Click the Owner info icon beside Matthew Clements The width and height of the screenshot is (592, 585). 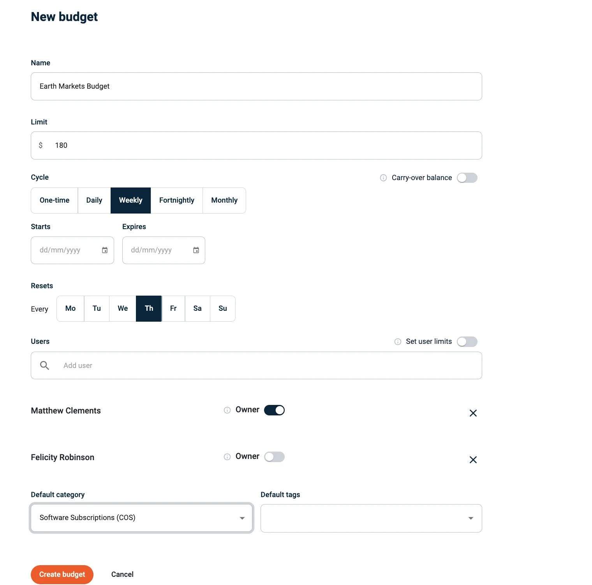227,410
